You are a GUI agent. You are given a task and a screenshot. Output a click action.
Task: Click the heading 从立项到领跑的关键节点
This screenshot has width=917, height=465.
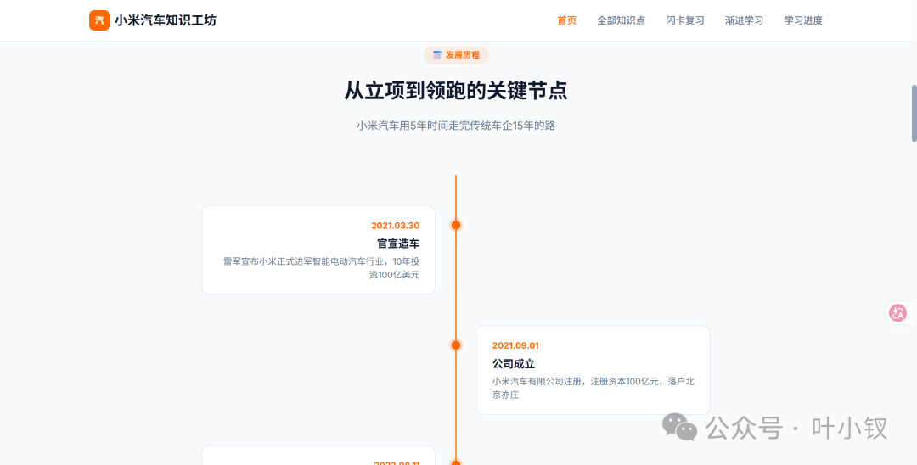[456, 91]
